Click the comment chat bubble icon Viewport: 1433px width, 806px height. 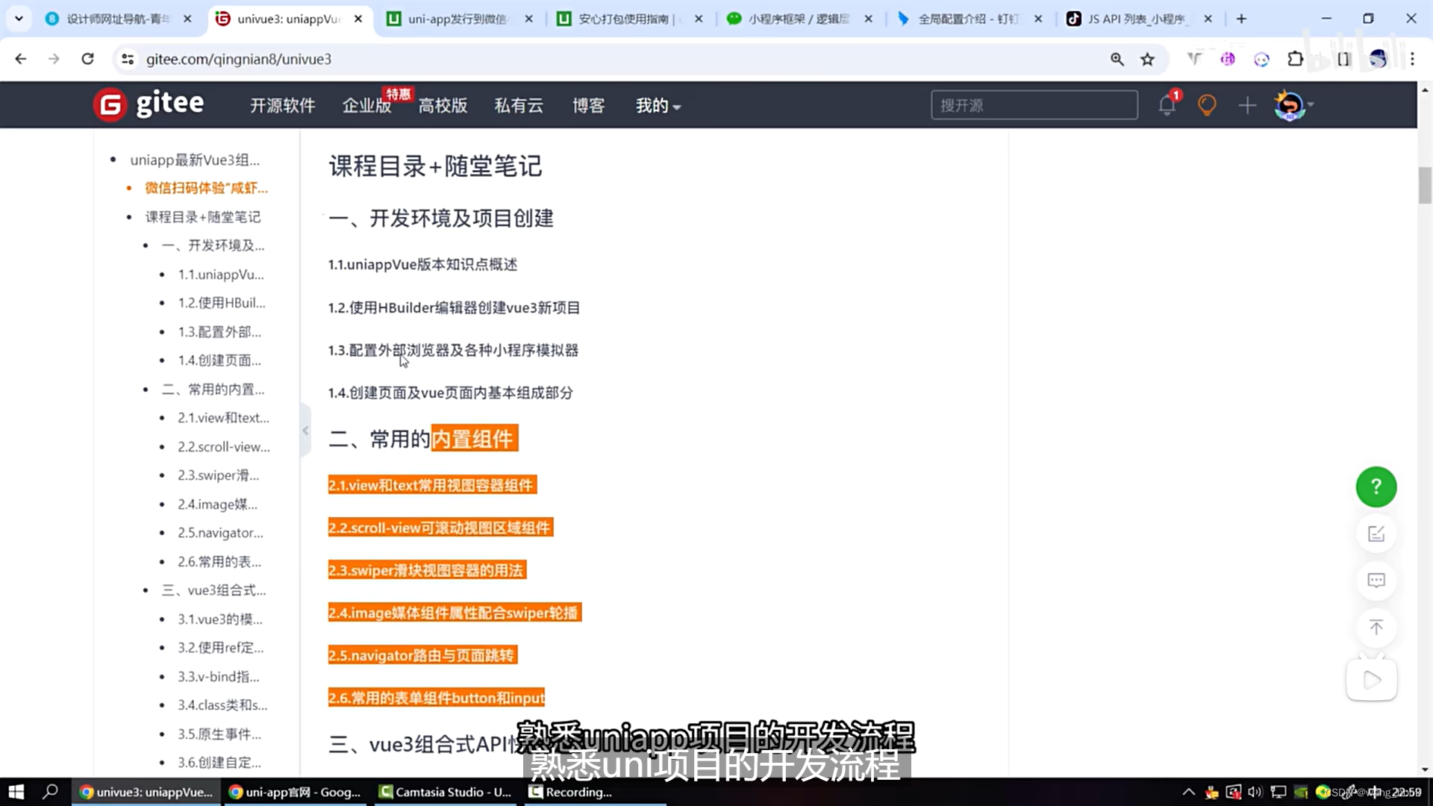pos(1376,581)
